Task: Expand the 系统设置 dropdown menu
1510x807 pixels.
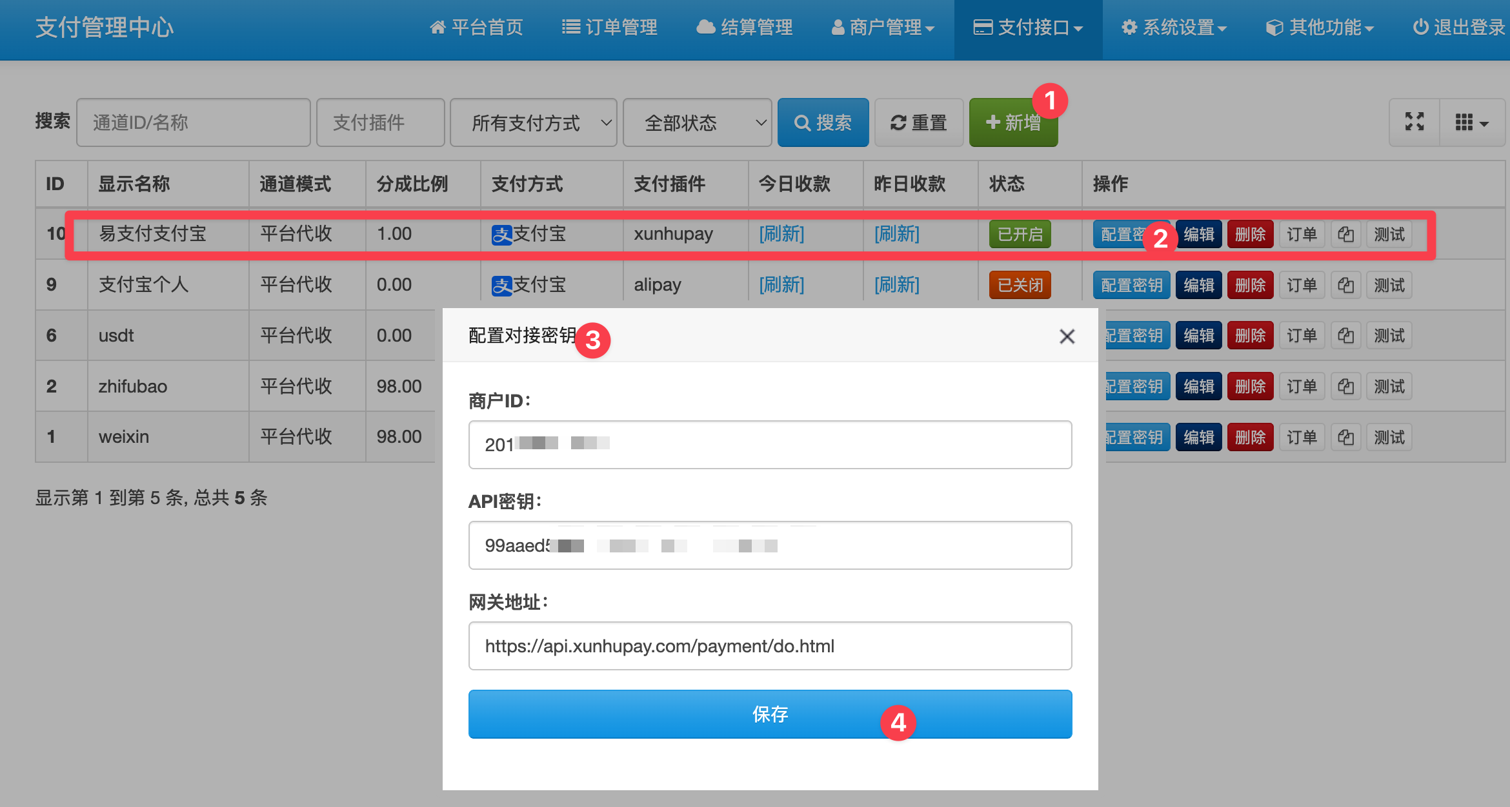Action: [x=1174, y=28]
